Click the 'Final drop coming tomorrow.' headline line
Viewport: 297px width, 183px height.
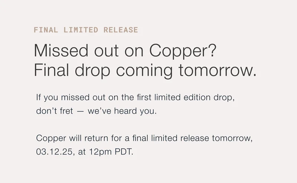tap(145, 70)
